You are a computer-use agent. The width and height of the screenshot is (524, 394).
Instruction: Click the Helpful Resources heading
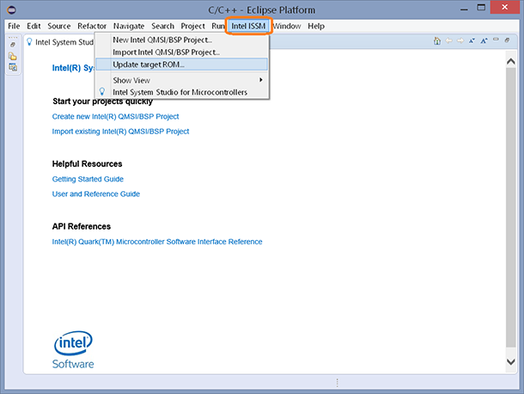point(88,163)
